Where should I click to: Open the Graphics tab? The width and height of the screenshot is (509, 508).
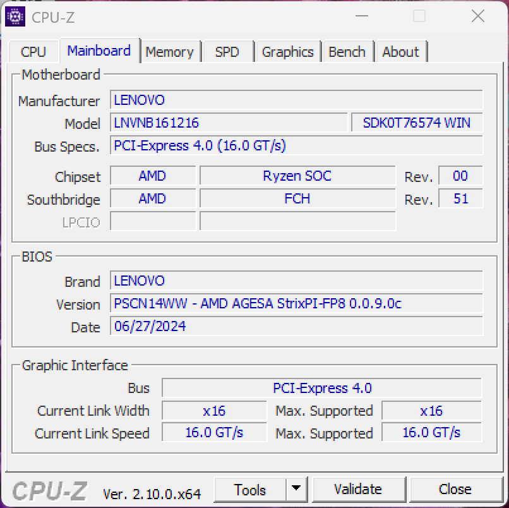(x=287, y=51)
